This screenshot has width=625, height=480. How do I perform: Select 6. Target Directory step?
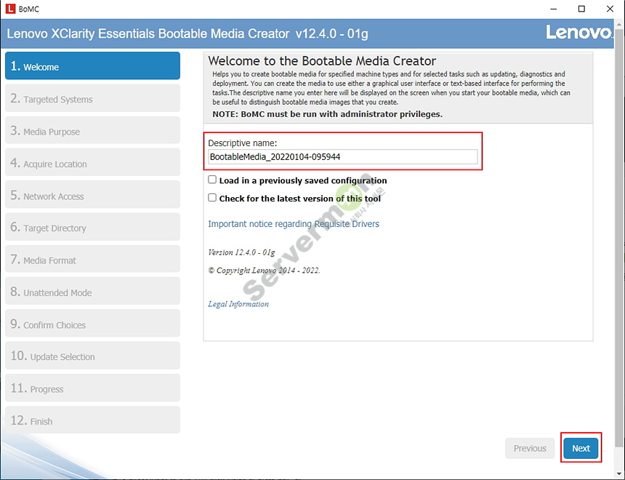(92, 227)
